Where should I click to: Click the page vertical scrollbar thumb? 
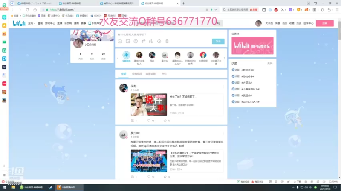coord(339,31)
